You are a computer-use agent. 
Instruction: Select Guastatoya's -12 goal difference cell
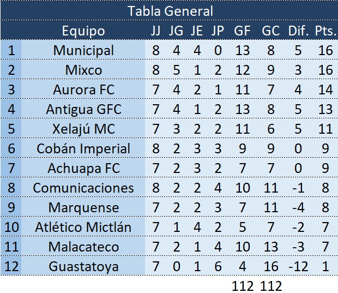(x=298, y=266)
